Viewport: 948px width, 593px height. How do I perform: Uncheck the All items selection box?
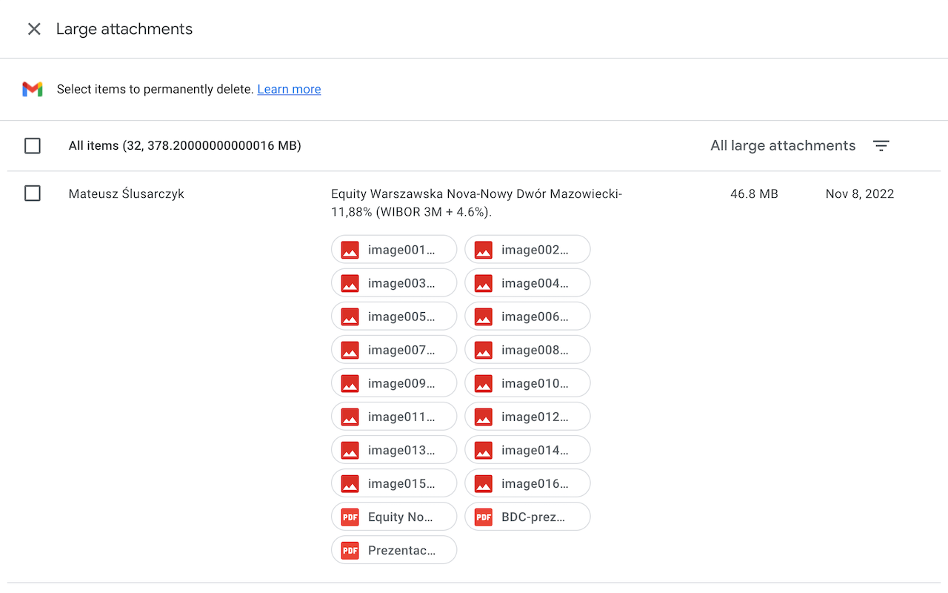tap(33, 145)
